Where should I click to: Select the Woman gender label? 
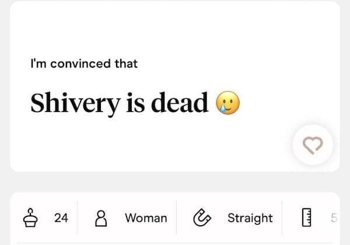pos(146,218)
